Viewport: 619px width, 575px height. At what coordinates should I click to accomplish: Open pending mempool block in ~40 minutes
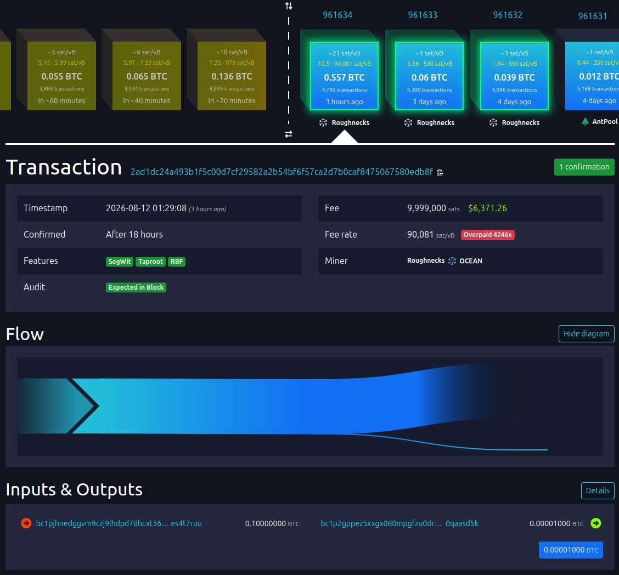147,76
